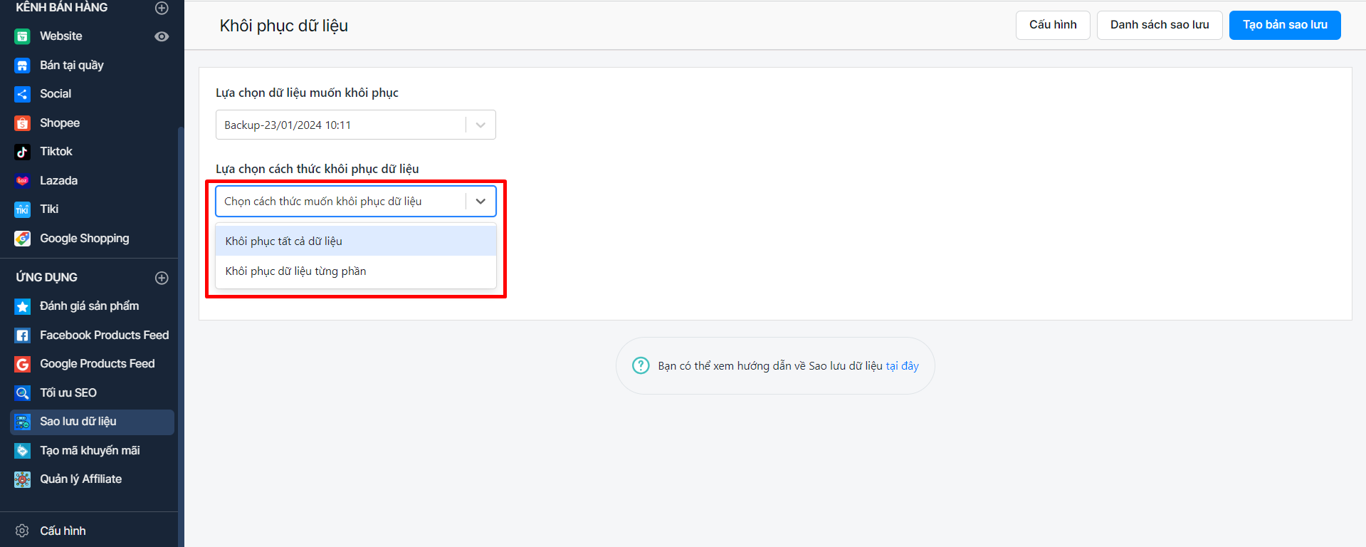Click the star icon for Đánh giá sản phẩm
The height and width of the screenshot is (547, 1366).
coord(23,306)
